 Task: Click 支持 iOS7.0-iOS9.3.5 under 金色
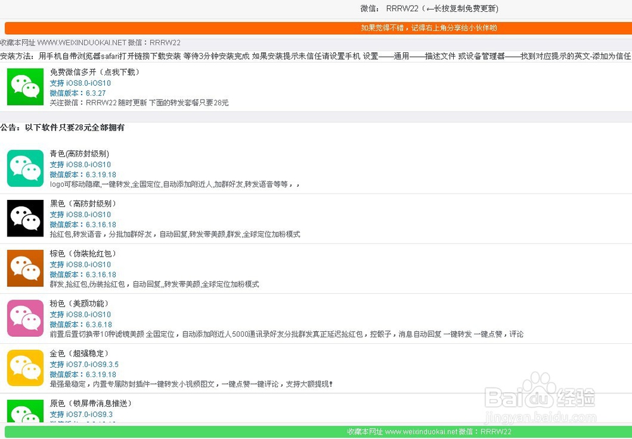tap(84, 365)
